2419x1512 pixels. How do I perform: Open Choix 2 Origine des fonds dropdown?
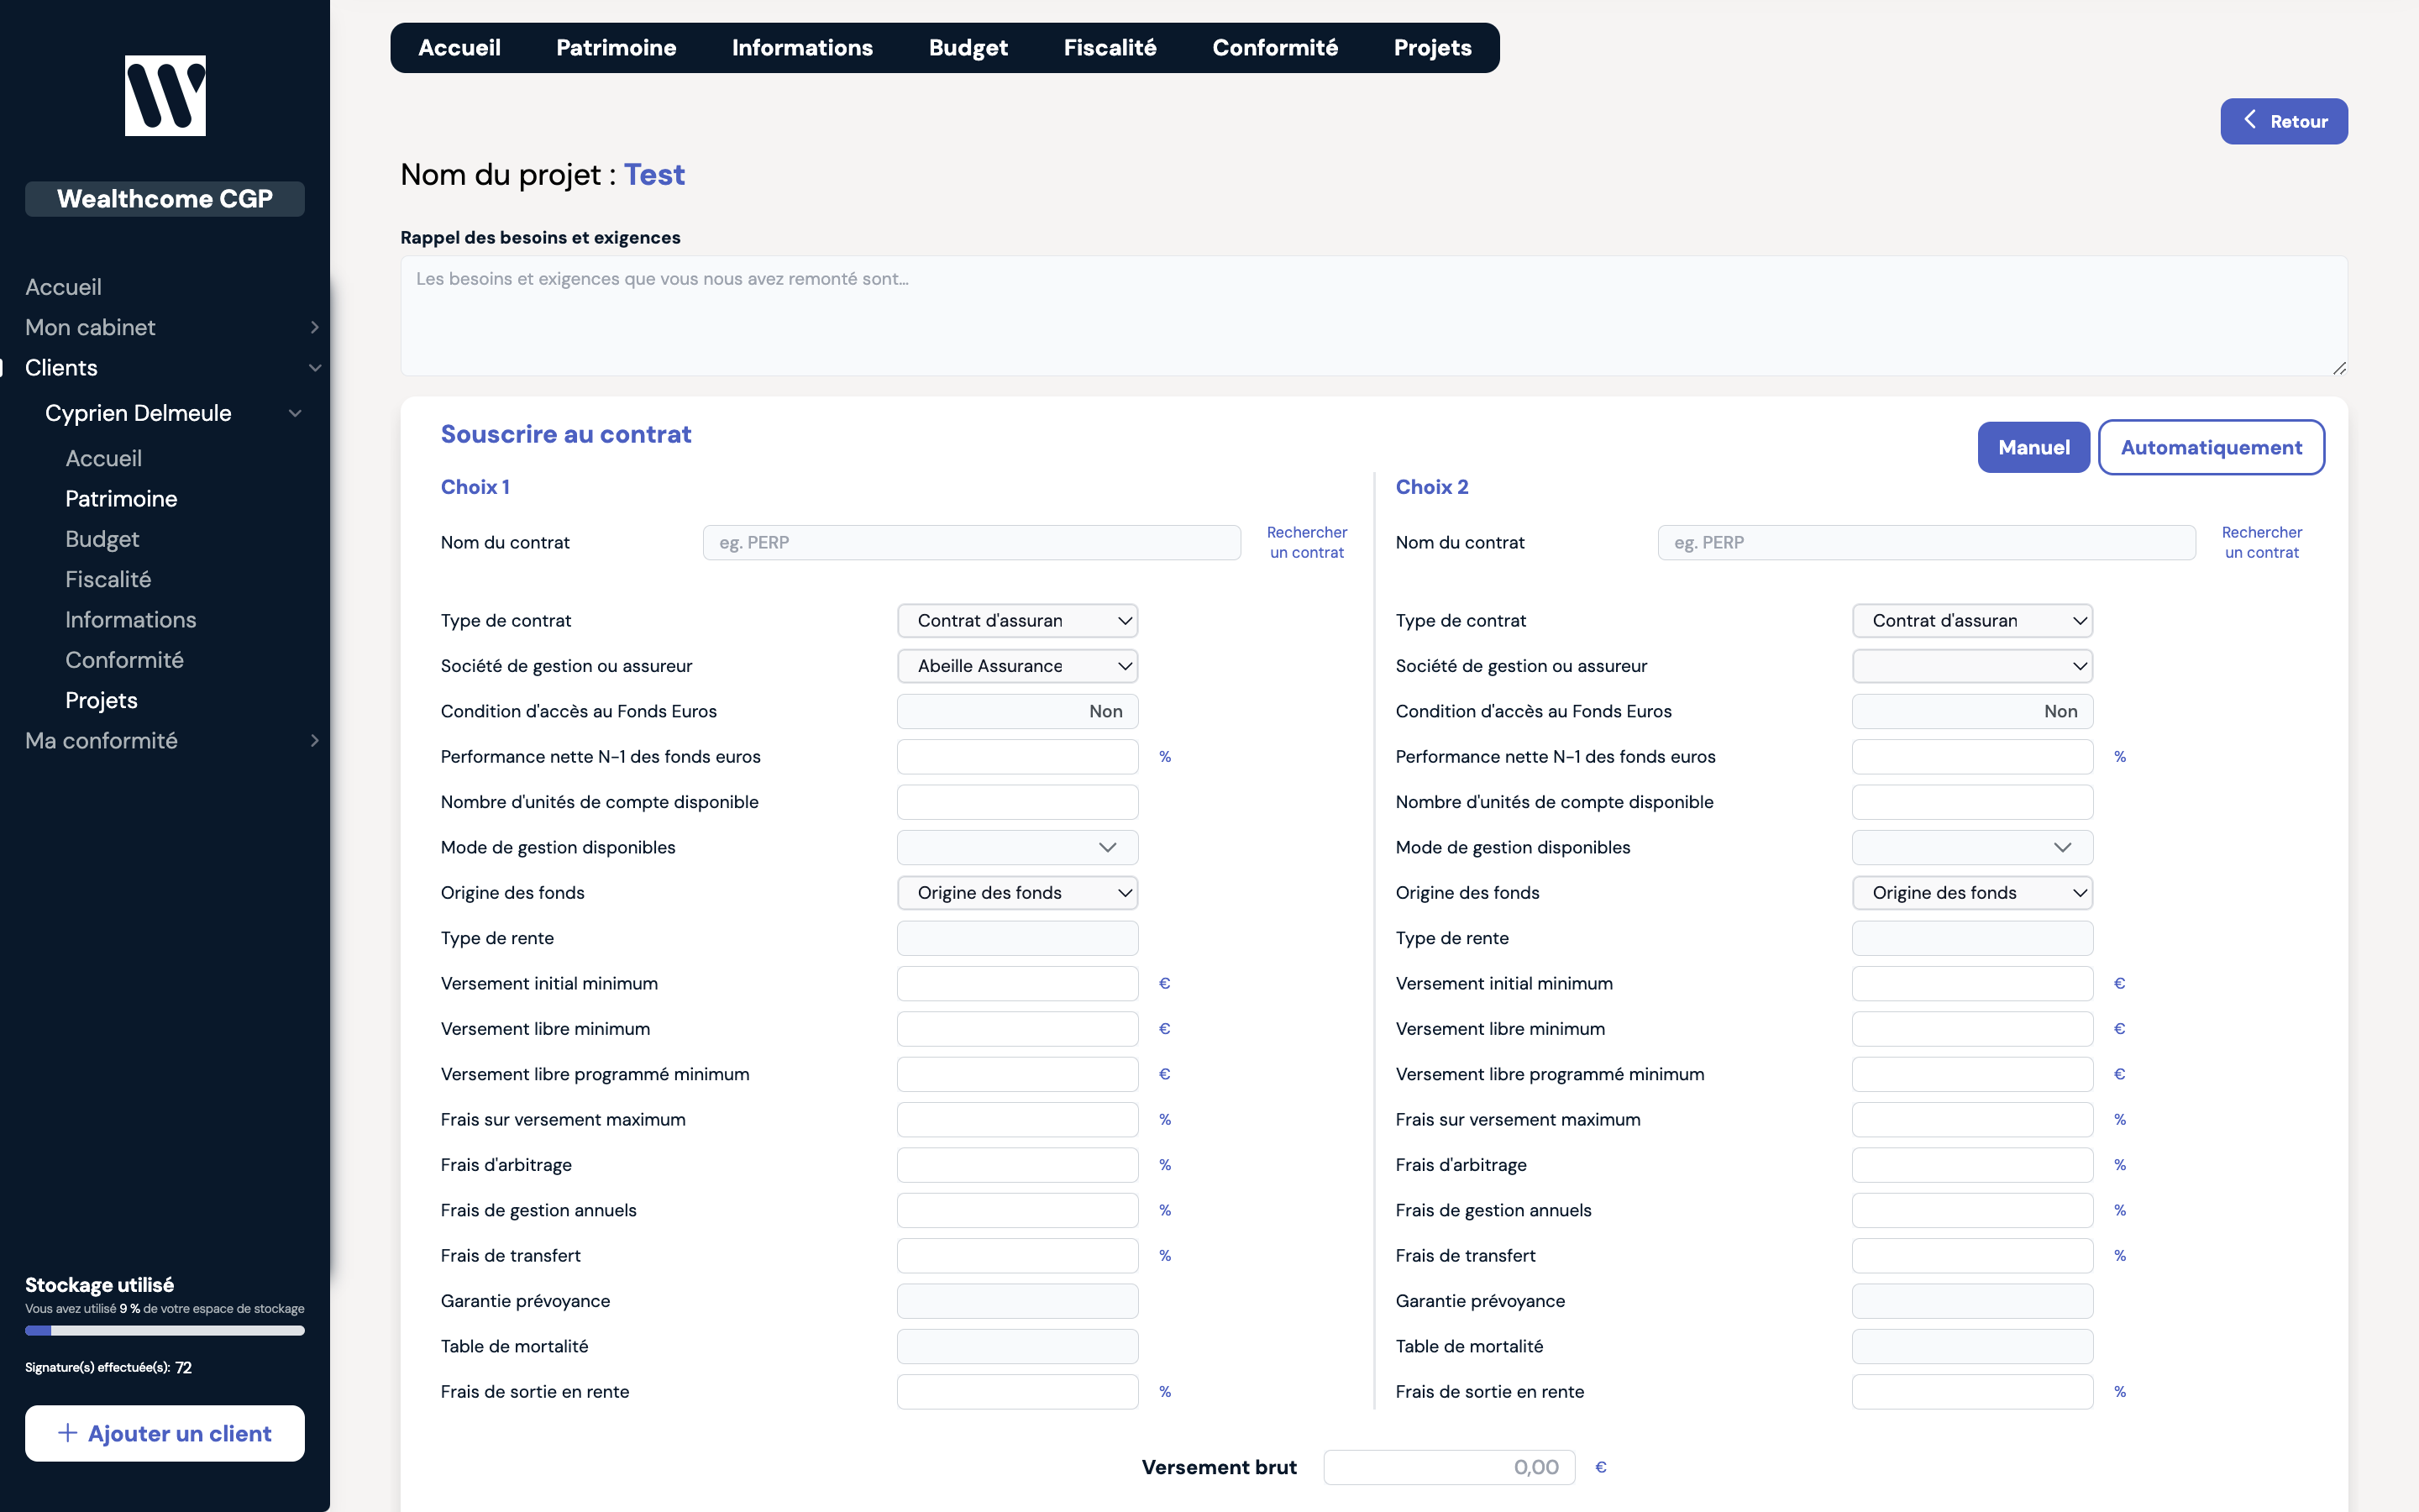tap(1972, 892)
